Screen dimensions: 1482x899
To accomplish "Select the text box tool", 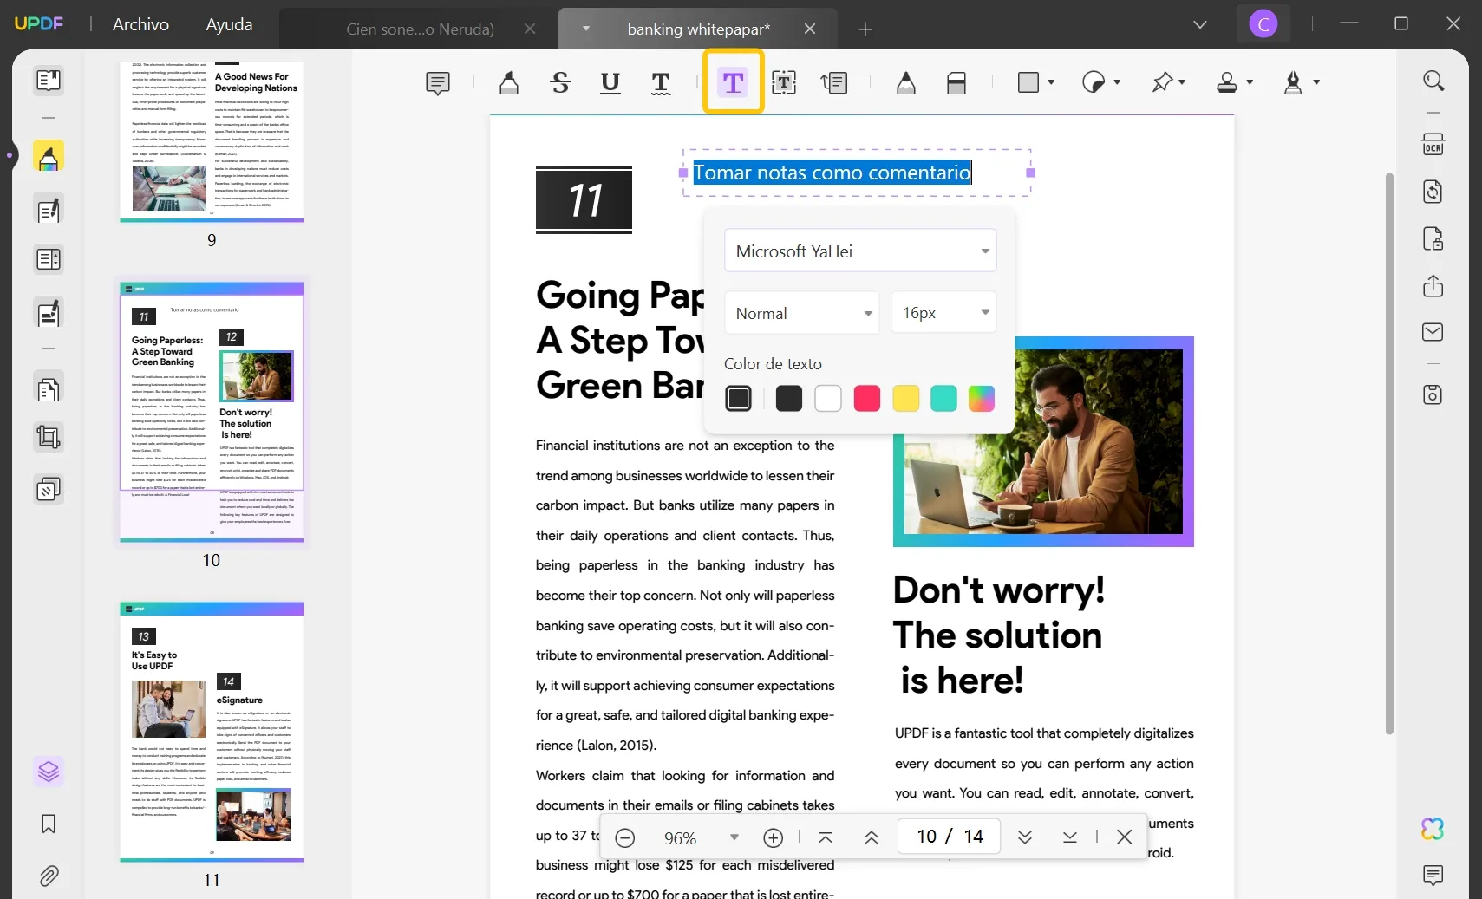I will pos(784,83).
